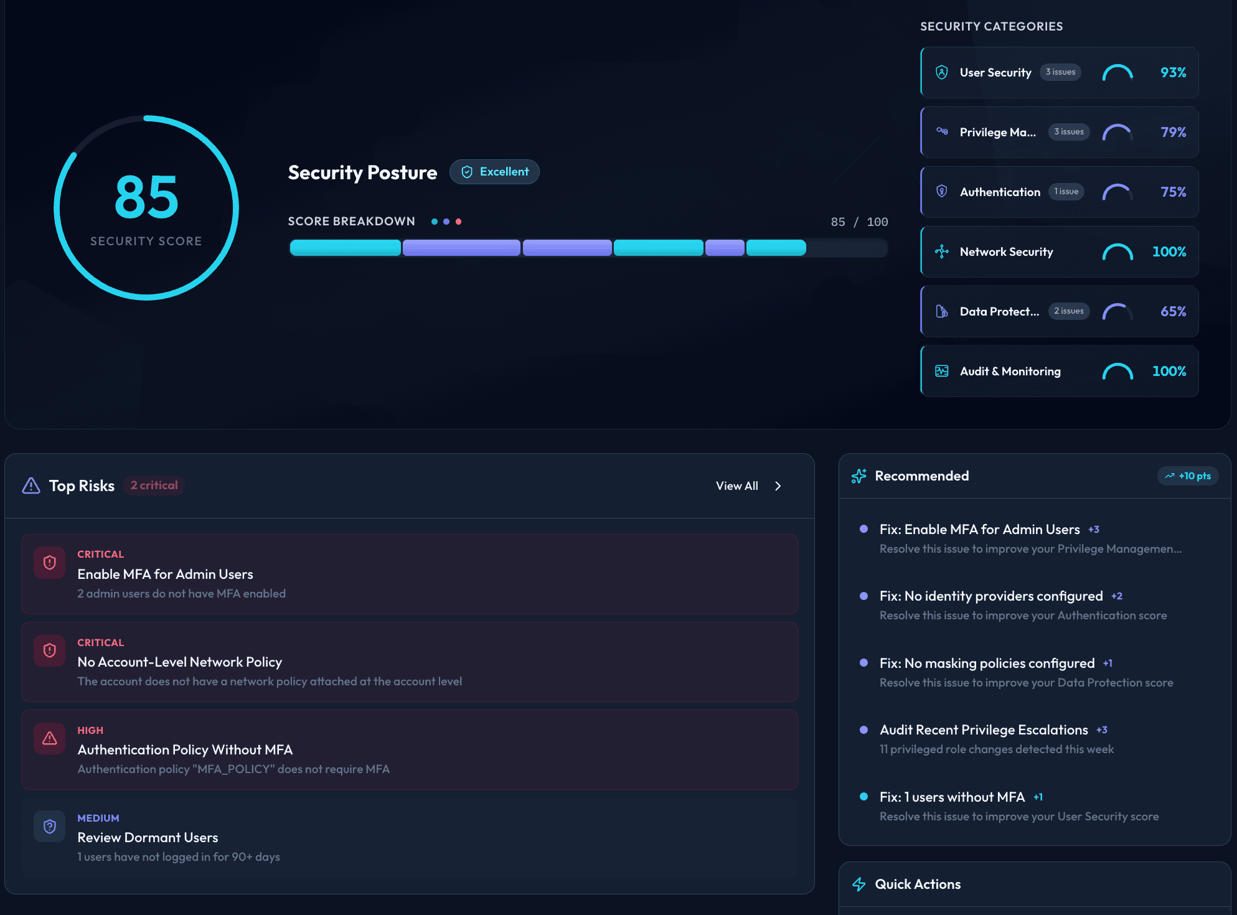Click the critical shield icon on Enable MFA risk
The image size is (1237, 915).
point(49,562)
